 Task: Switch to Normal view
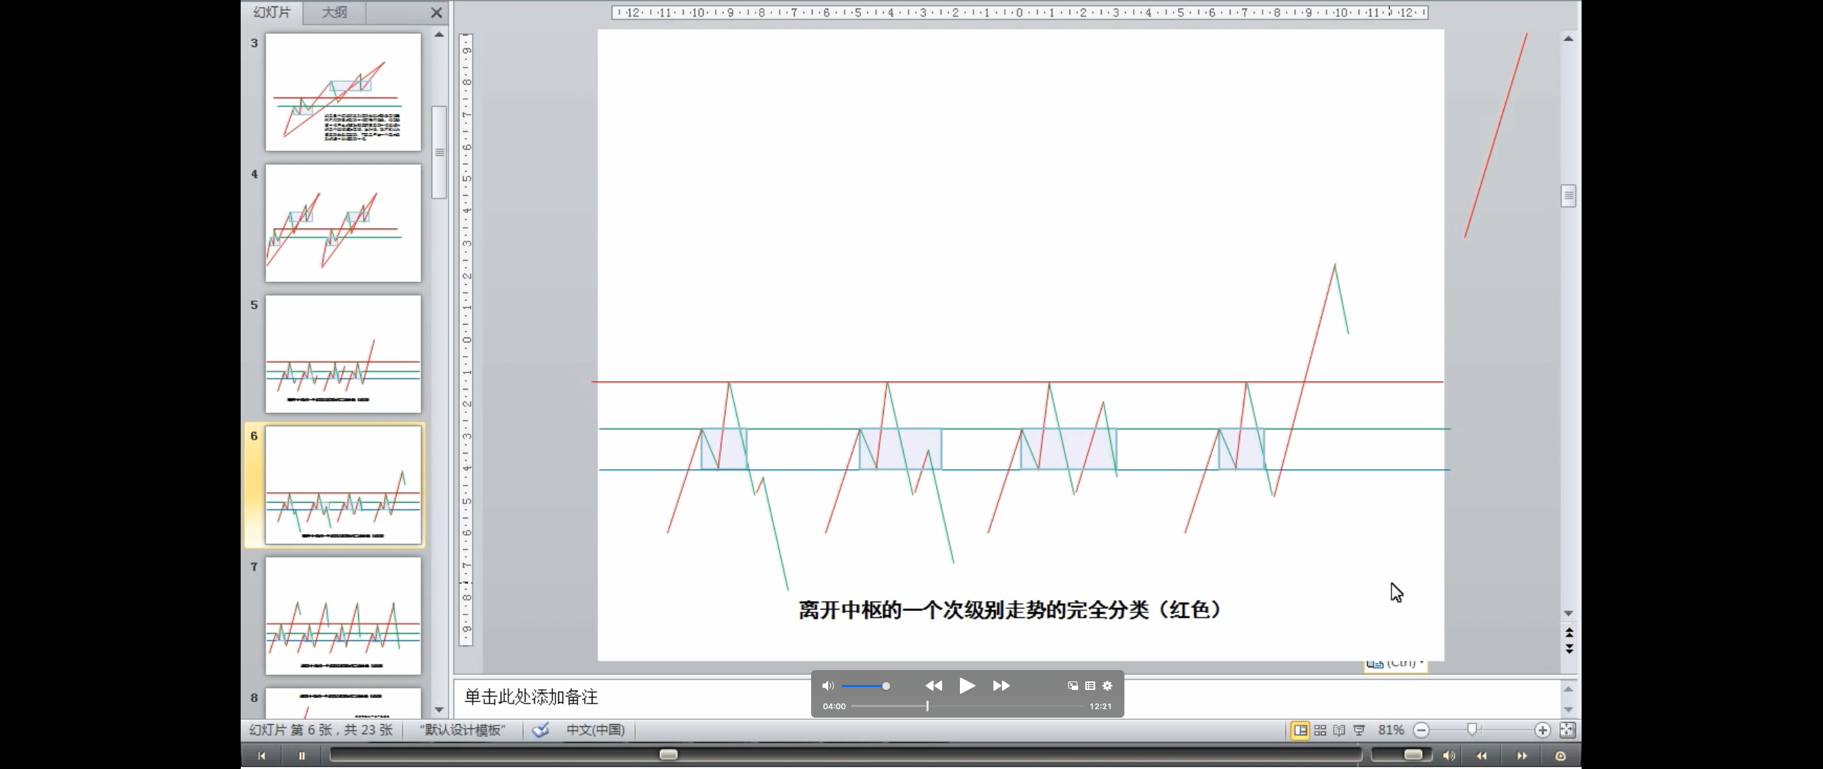point(1300,730)
